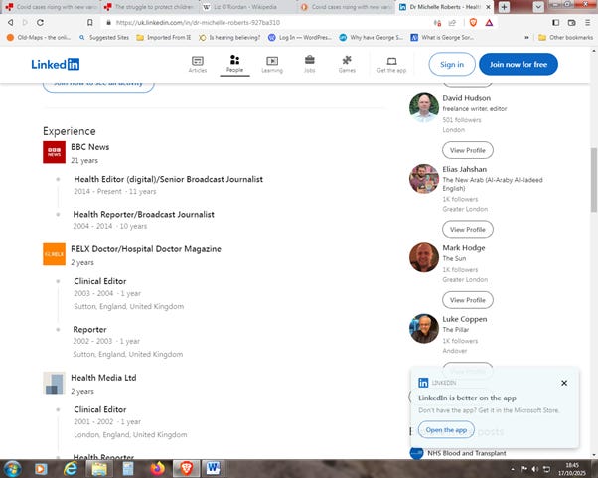This screenshot has width=598, height=478.
Task: Open the Windows Start menu
Action: 12,468
